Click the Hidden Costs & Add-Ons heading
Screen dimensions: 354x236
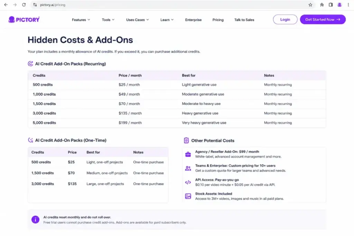[80, 40]
